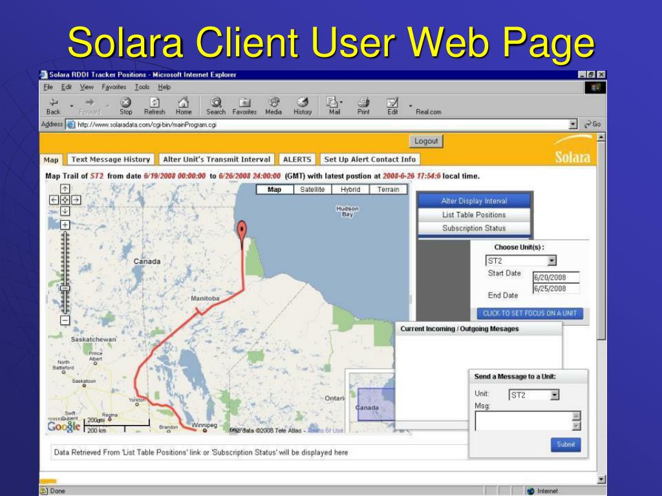Click the browser address URL field
This screenshot has height=496, width=662.
[317, 125]
